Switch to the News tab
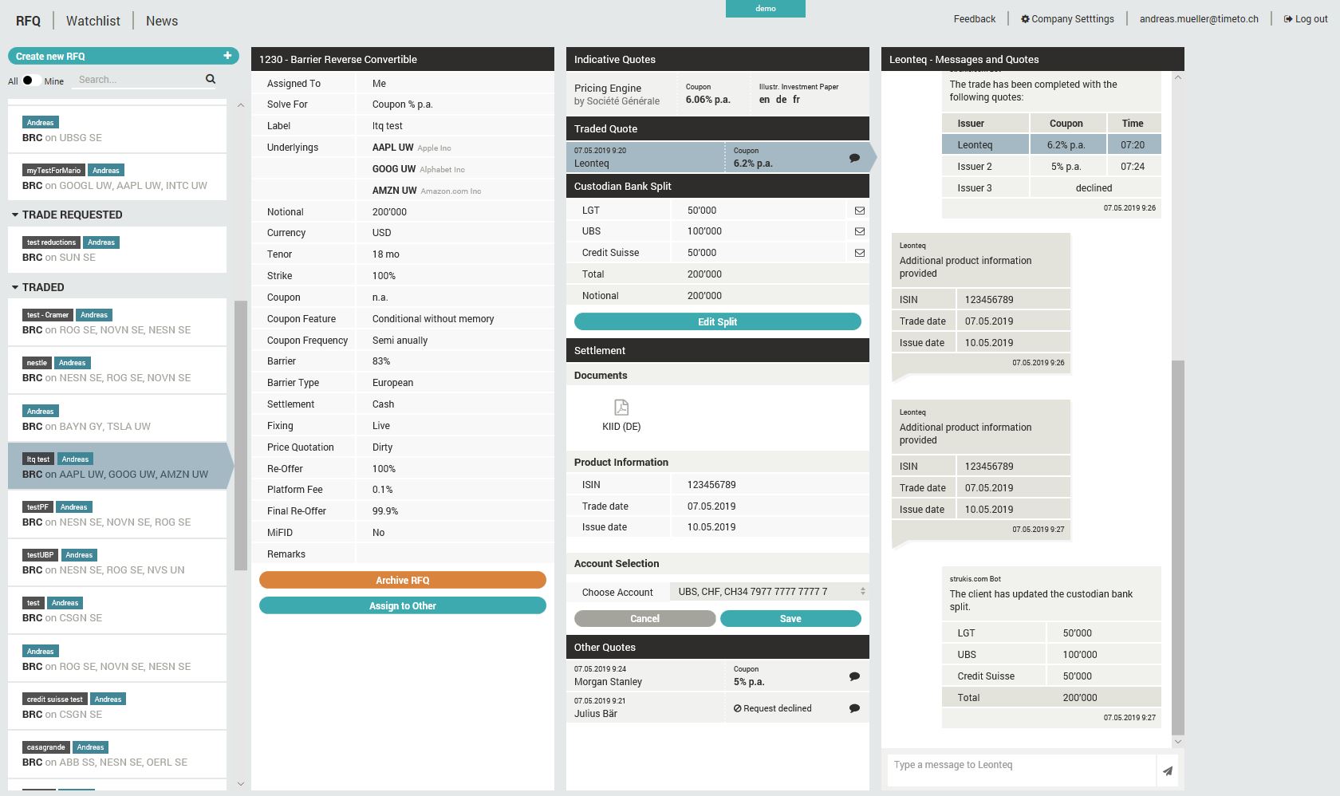Screen dimensions: 1340x796 coord(162,21)
